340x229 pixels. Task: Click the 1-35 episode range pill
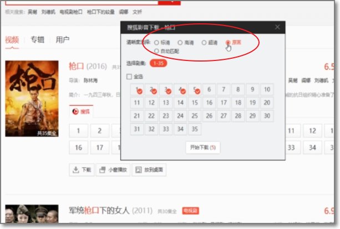(158, 63)
